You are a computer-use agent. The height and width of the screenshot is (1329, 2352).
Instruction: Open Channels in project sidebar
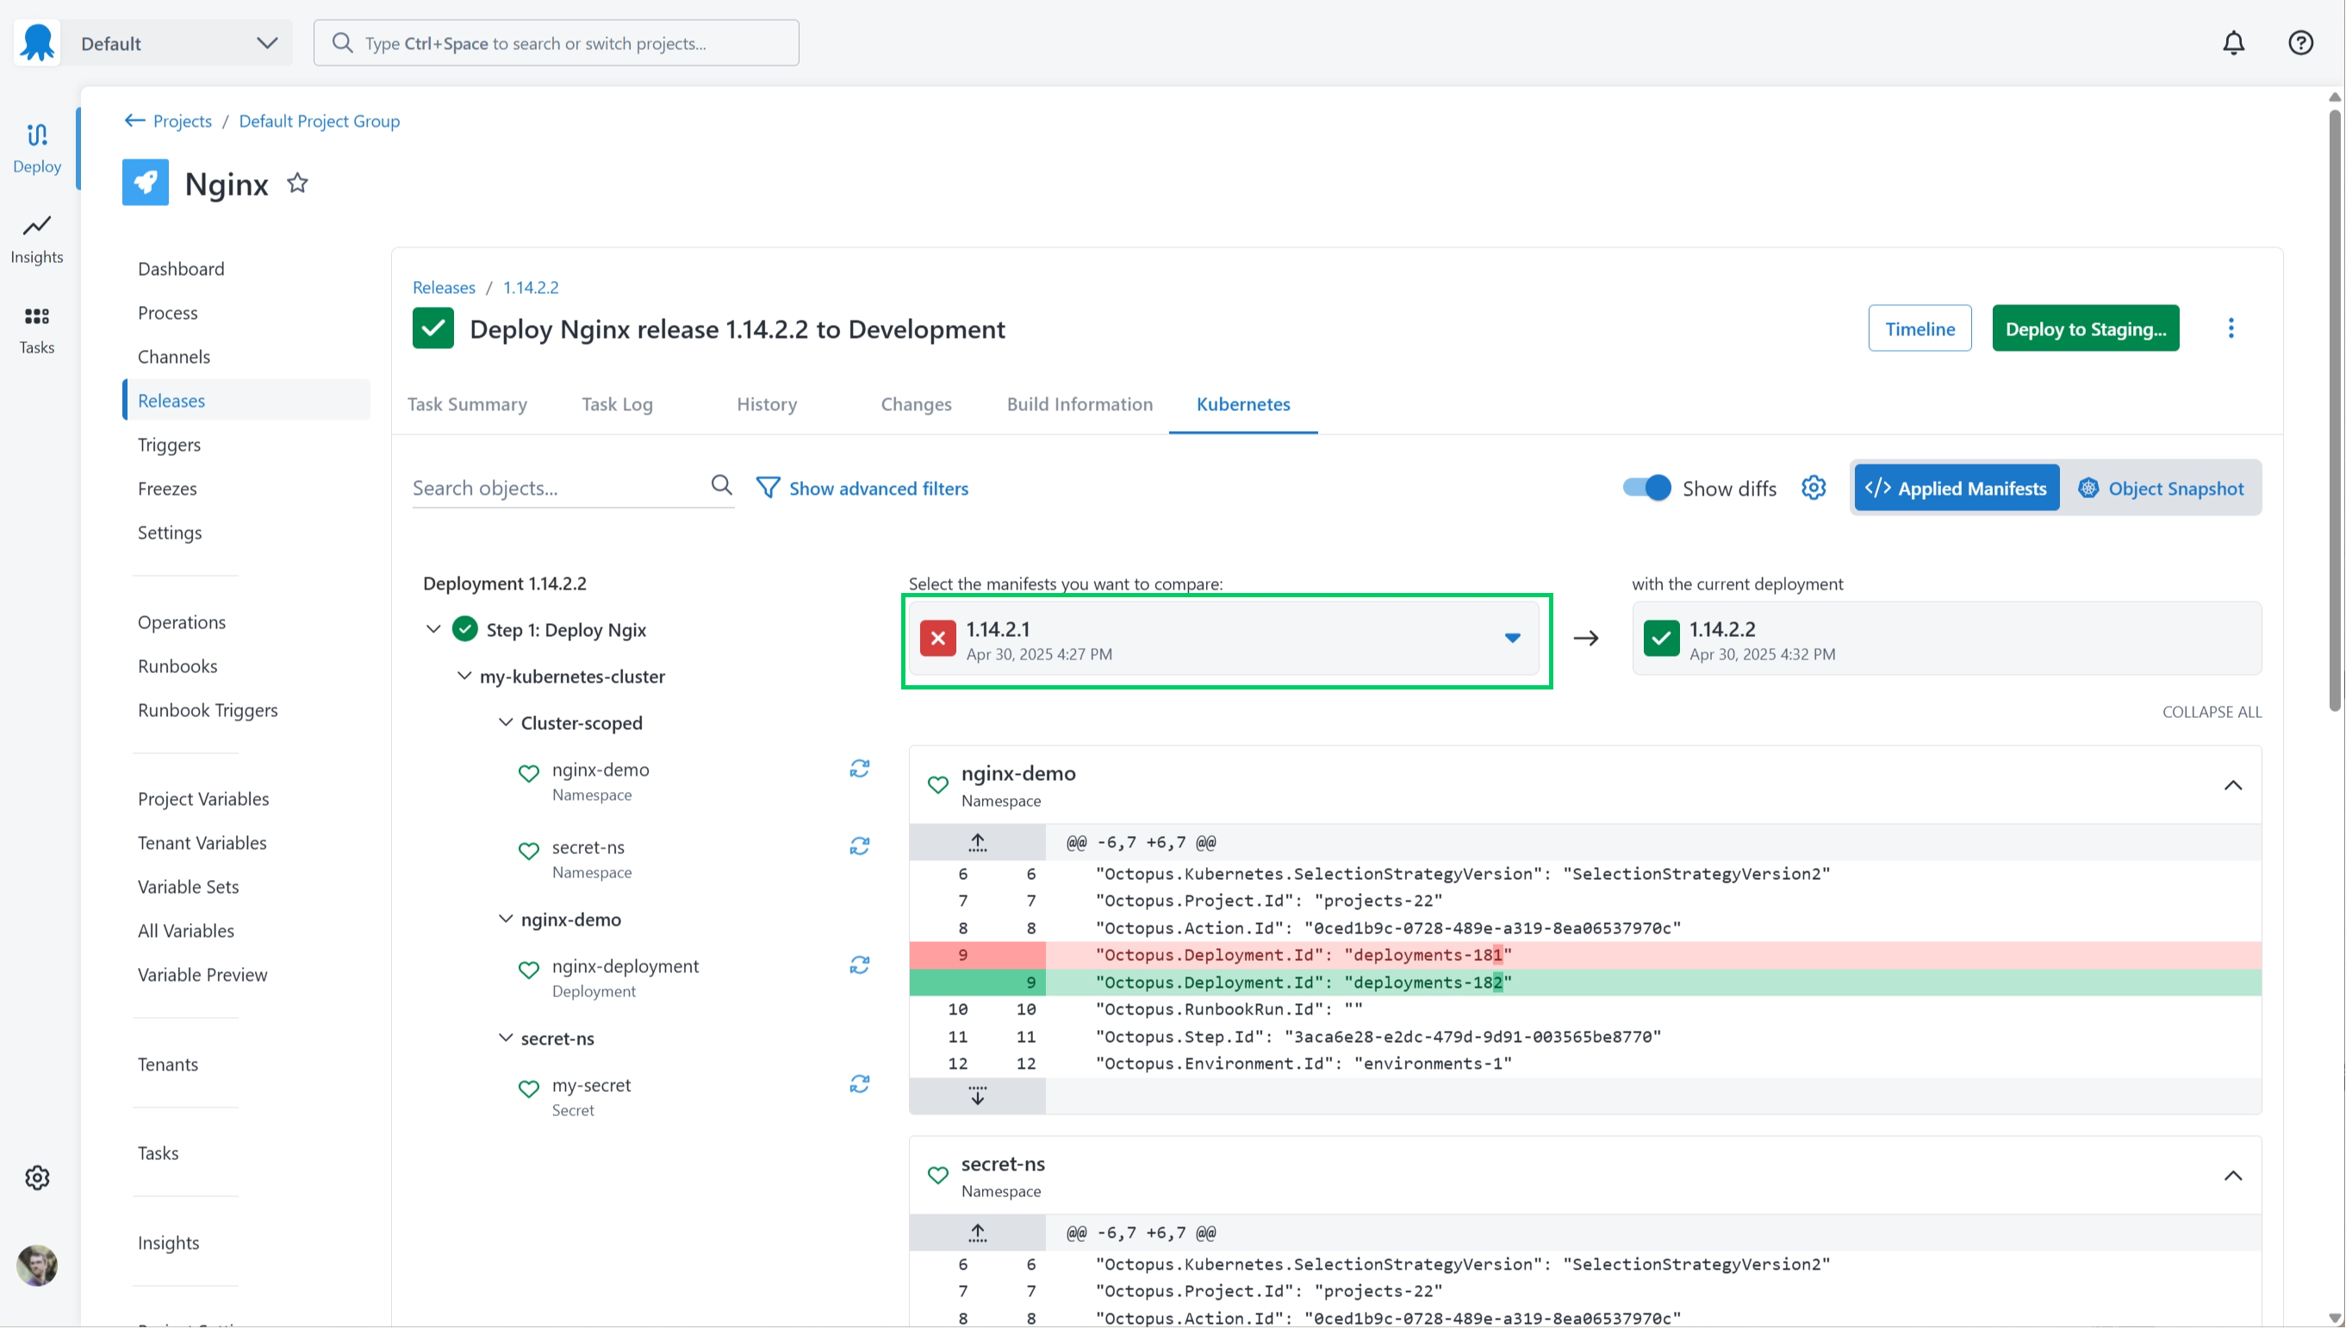173,356
